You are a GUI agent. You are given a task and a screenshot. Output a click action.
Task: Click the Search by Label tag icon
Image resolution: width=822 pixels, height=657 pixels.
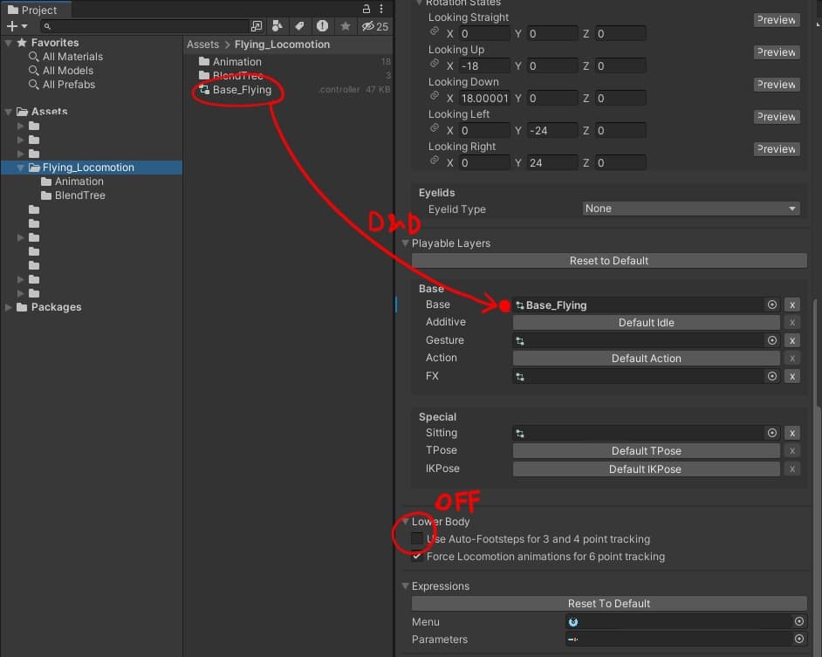[300, 26]
